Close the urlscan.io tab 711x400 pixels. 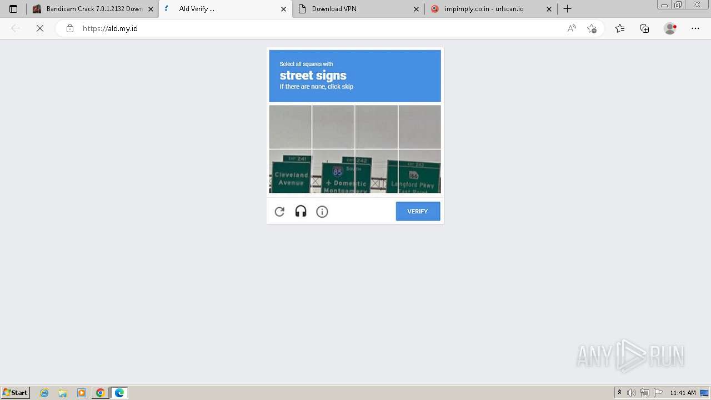click(549, 9)
